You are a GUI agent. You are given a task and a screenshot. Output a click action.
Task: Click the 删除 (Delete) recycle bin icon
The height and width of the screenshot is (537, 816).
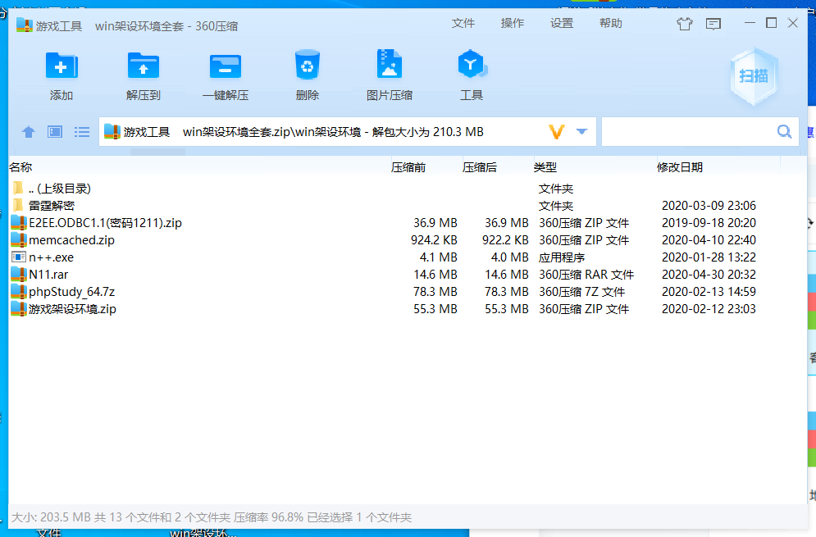(x=307, y=65)
